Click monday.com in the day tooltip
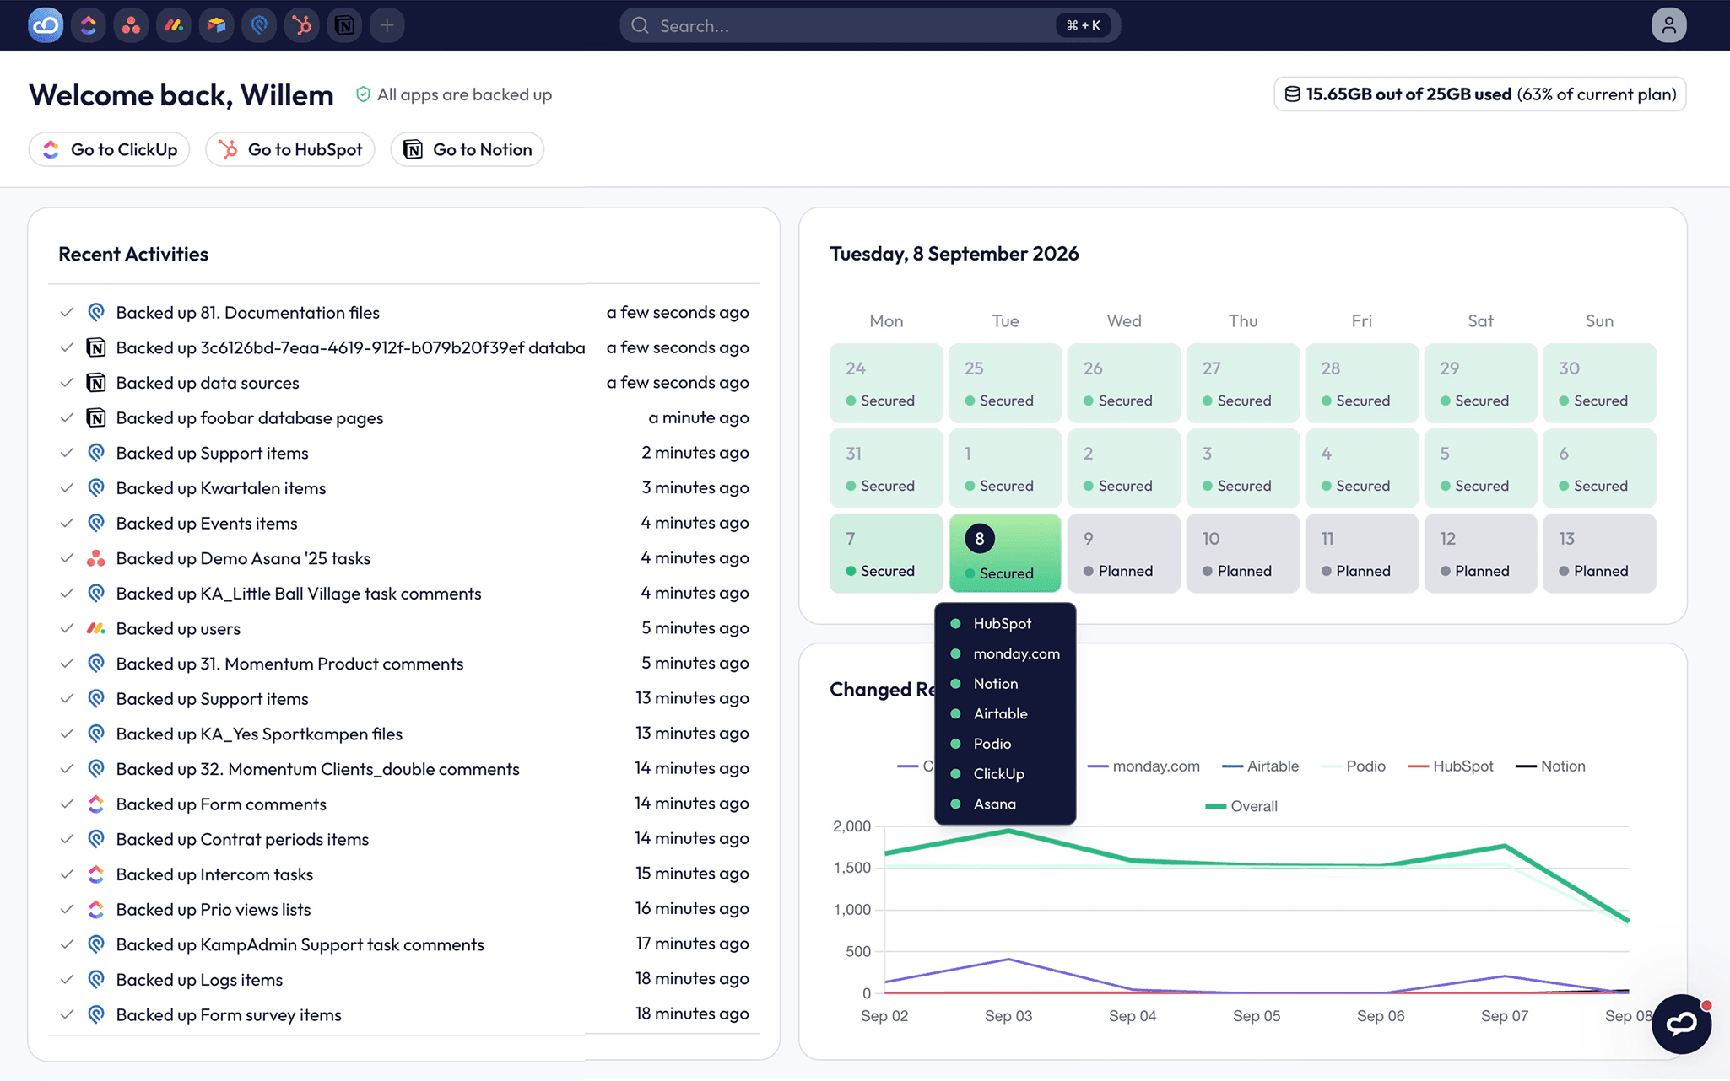 1016,653
